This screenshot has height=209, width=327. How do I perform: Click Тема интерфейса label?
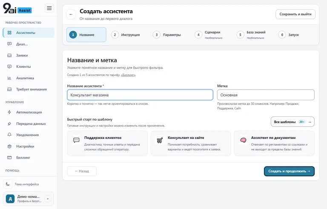tap(27, 184)
